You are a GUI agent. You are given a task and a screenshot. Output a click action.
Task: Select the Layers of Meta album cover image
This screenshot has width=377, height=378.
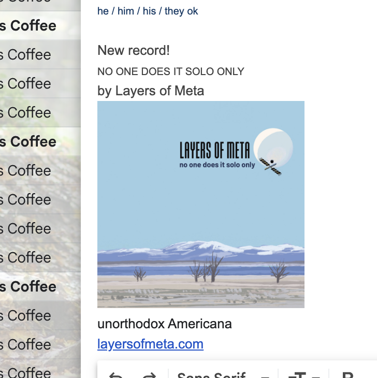[201, 205]
